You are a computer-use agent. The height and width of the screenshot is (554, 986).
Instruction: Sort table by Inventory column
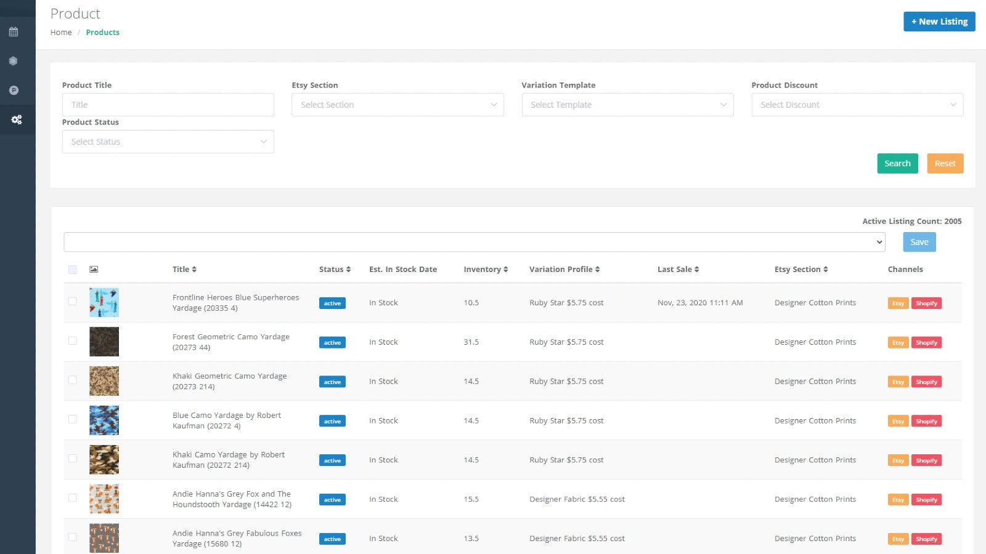[486, 269]
